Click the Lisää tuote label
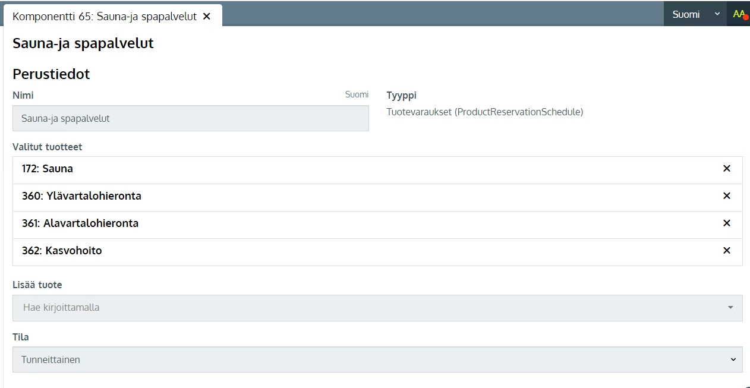Image resolution: width=750 pixels, height=388 pixels. [37, 285]
